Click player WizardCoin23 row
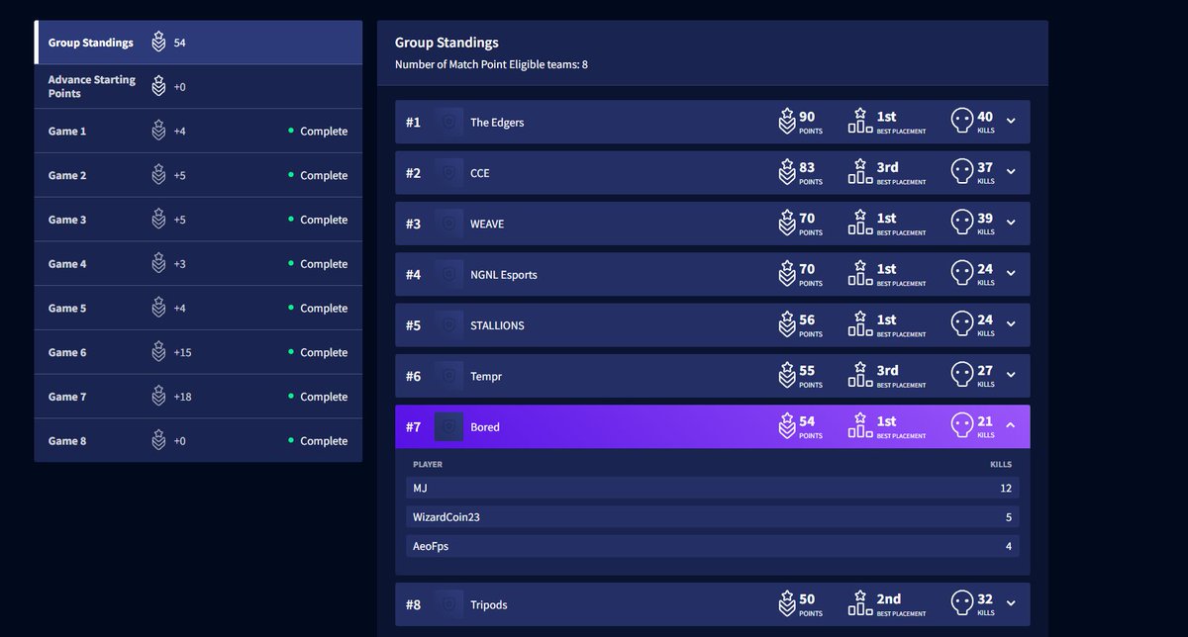The image size is (1188, 637). (713, 516)
